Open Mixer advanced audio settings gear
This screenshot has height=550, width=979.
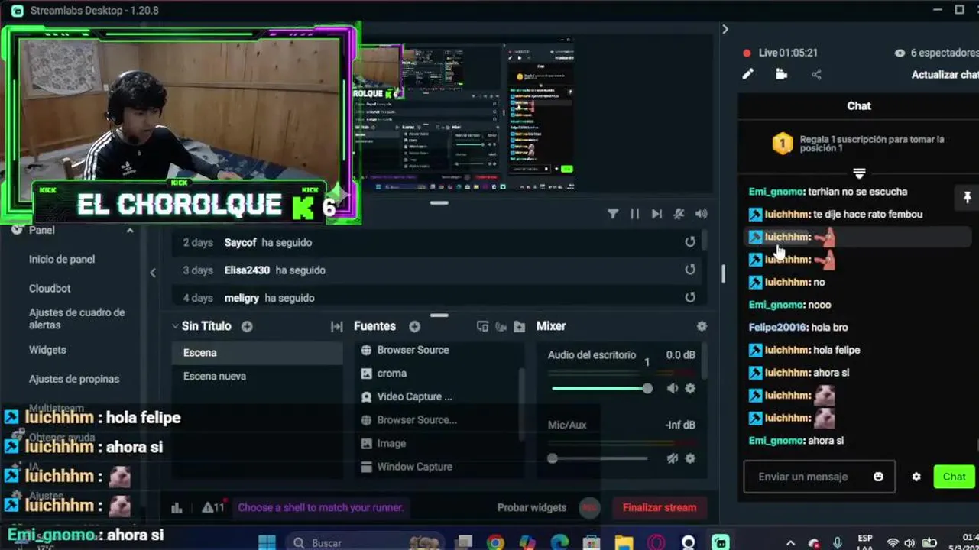pyautogui.click(x=702, y=326)
